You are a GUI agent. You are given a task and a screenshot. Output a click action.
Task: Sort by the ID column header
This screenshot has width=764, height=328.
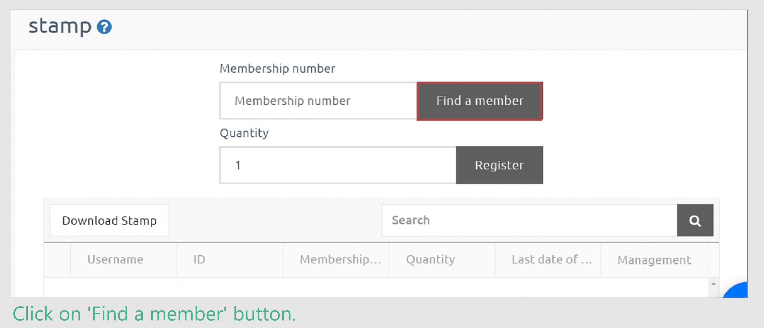pyautogui.click(x=230, y=260)
